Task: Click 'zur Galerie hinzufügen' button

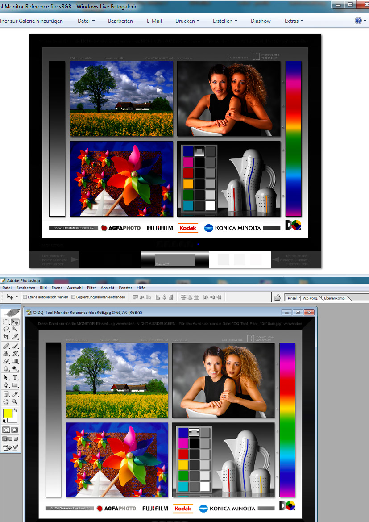Action: (x=31, y=21)
